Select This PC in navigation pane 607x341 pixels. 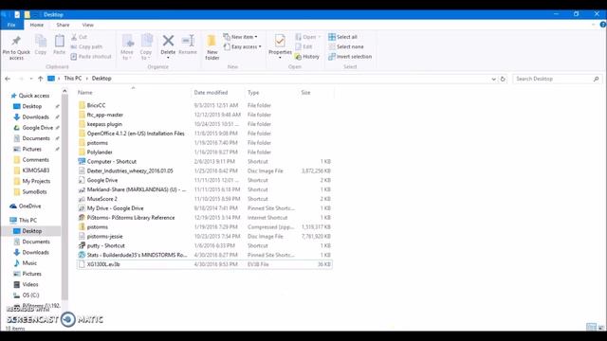(x=24, y=220)
